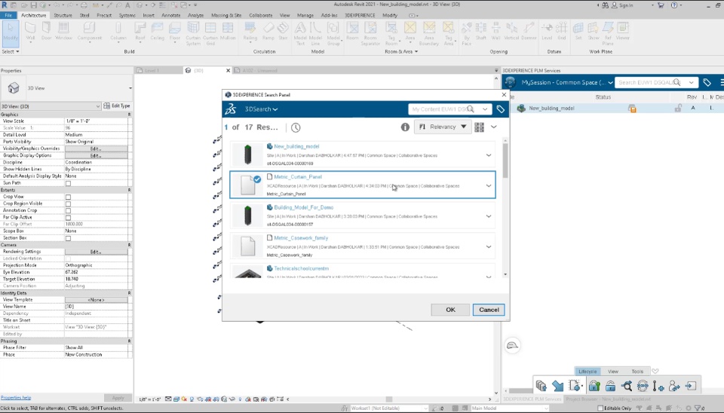
Task: Click the Unreserve open lock icon
Action: click(610, 386)
